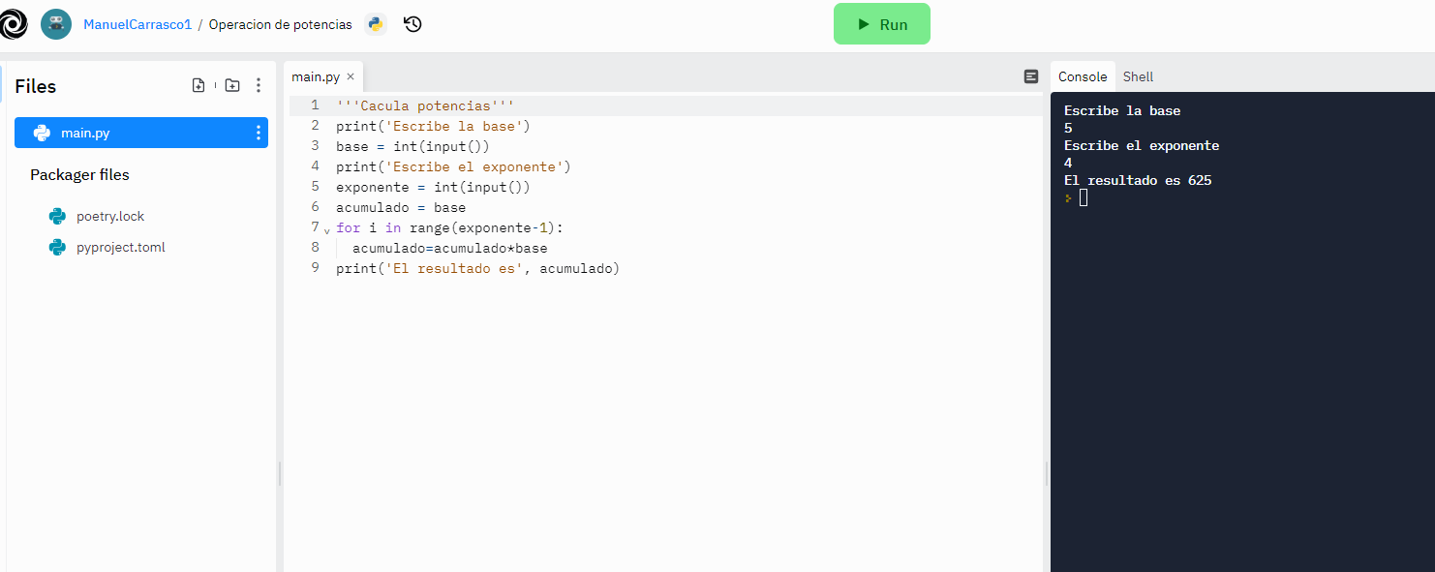
Task: Click the main.py Python file icon
Action: (42, 133)
